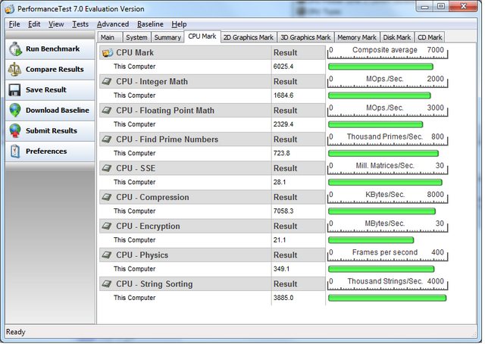Click the KBytes/Sec. scale ruler
The width and height of the screenshot is (485, 344).
click(387, 197)
